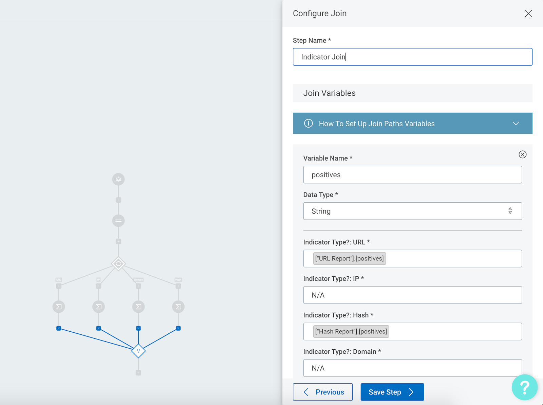Click the blue X connector on the Hash branch
The height and width of the screenshot is (405, 543).
pos(178,328)
